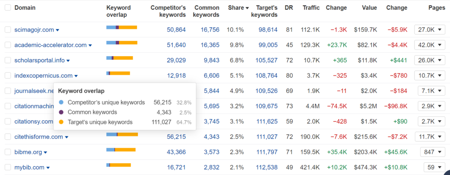Click the Share column sort arrow
This screenshot has height=175, width=450.
[x=247, y=8]
